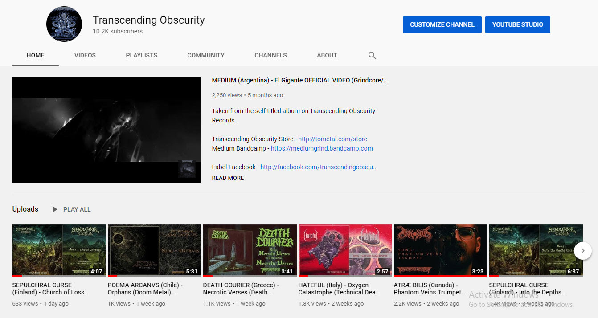Screen dimensions: 598x318
Task: Click the Death Courier Necrotic Verses title
Action: tap(242, 289)
